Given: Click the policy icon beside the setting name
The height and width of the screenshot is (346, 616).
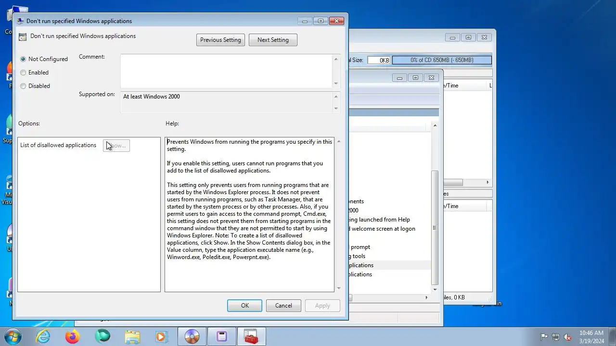Looking at the screenshot, I should [23, 37].
